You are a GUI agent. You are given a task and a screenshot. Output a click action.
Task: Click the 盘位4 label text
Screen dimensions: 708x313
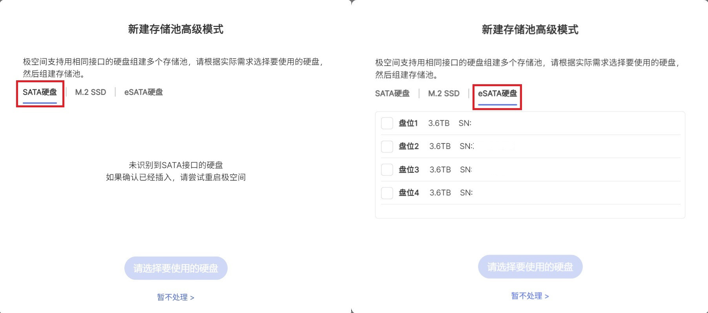[x=409, y=193]
